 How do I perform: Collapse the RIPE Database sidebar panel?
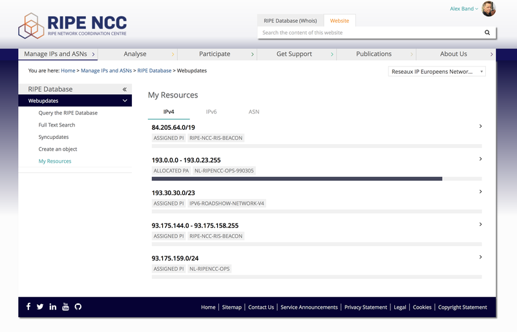click(125, 89)
